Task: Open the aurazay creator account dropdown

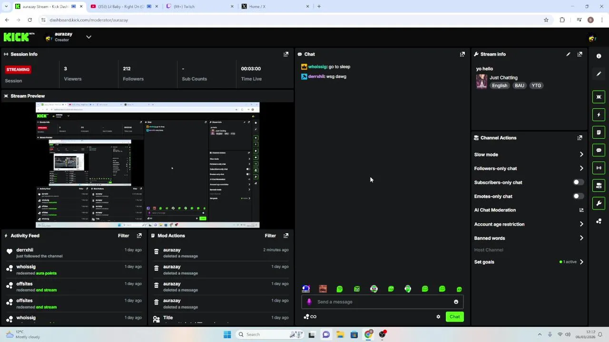Action: coord(88,37)
